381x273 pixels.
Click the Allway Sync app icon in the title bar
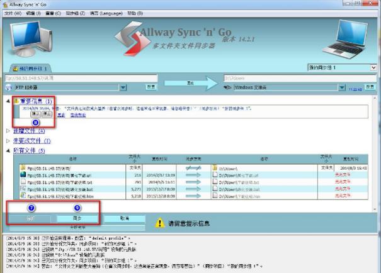tap(5, 4)
